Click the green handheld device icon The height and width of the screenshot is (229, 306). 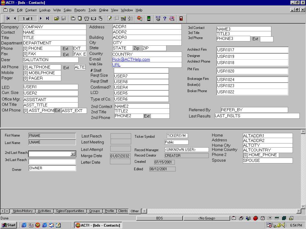[149, 18]
